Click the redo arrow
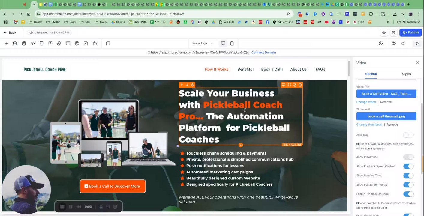Image resolution: width=424 pixels, height=216 pixels. (403, 43)
